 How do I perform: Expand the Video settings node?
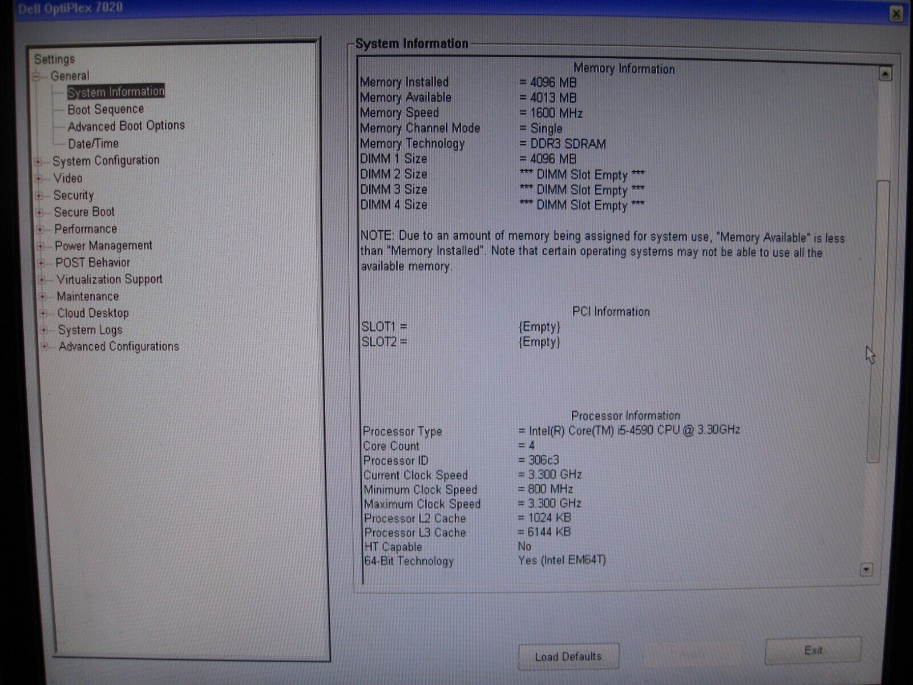tap(39, 179)
